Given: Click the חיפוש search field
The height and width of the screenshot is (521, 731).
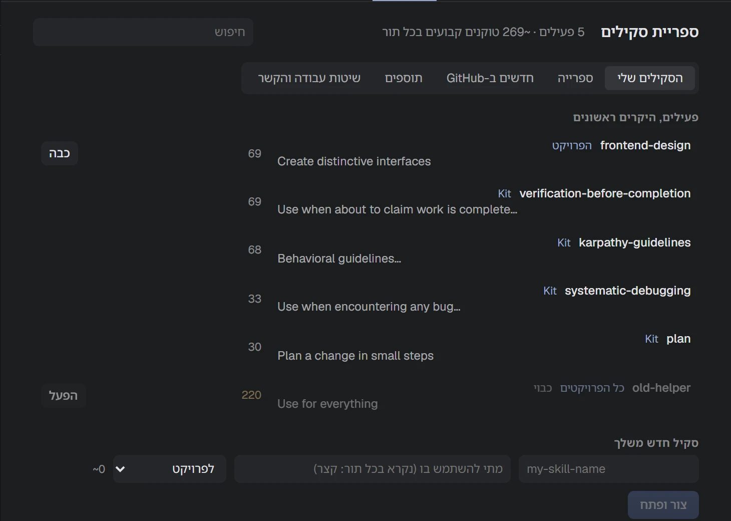Looking at the screenshot, I should pyautogui.click(x=143, y=32).
